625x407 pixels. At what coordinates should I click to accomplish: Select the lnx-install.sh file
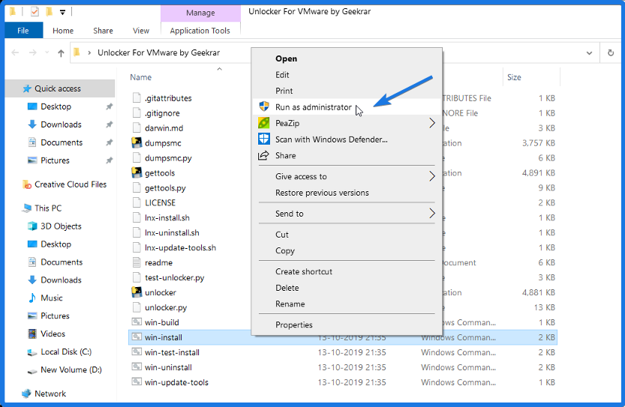(x=167, y=218)
